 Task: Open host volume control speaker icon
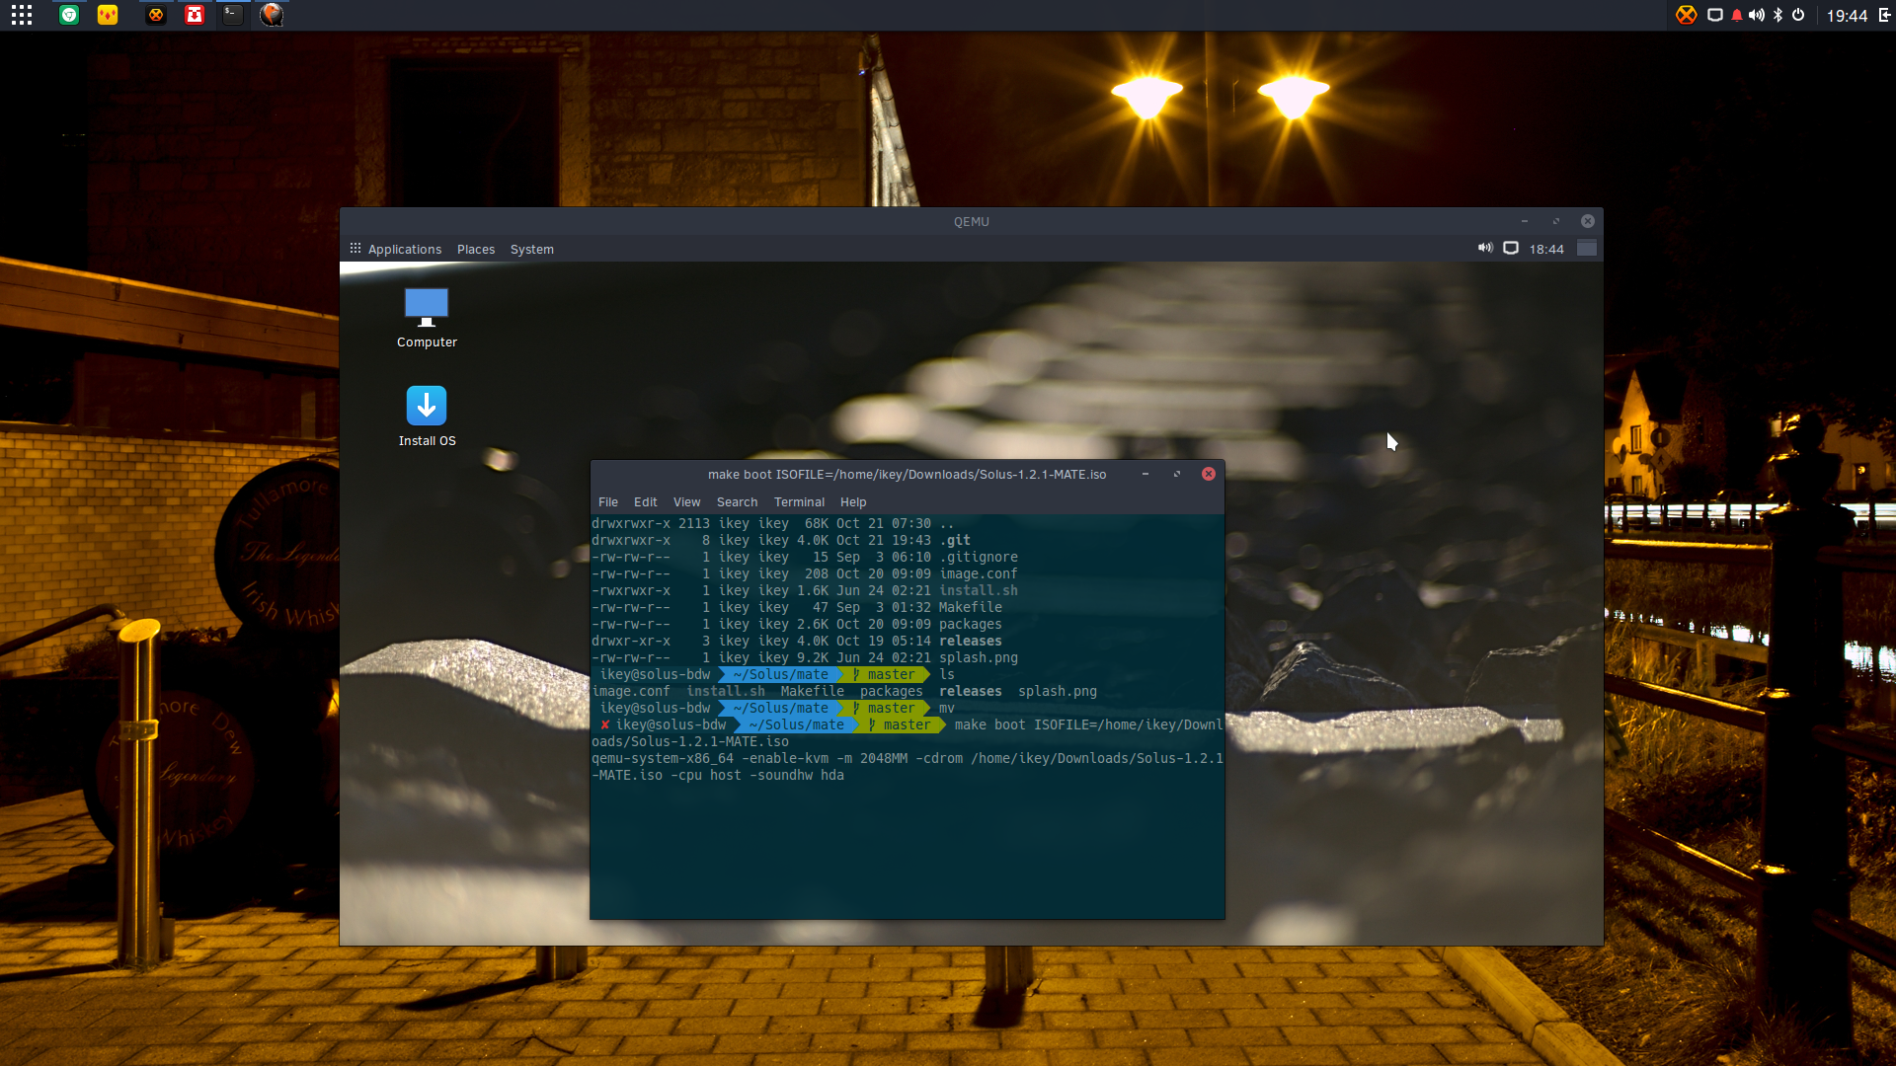1757,15
